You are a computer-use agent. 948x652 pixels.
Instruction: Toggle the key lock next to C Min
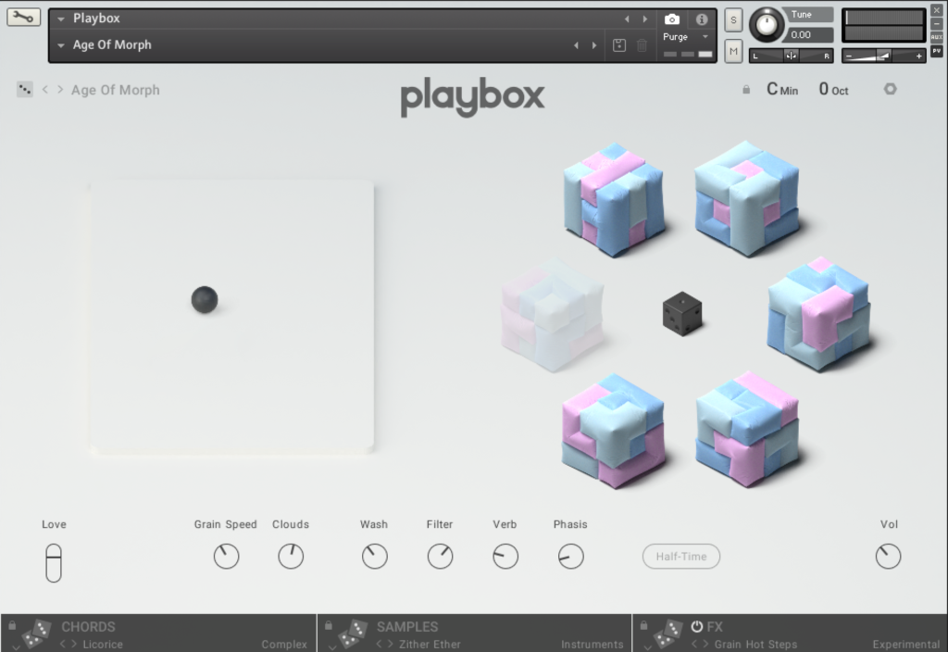click(746, 90)
